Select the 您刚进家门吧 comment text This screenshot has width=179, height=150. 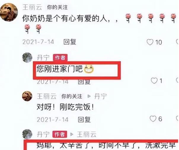pos(60,69)
